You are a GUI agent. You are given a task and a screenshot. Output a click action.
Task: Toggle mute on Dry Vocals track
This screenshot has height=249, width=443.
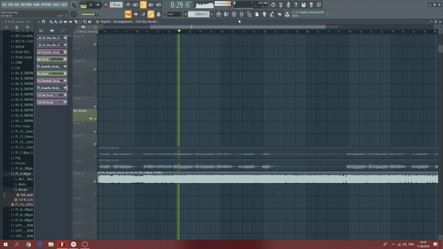click(x=95, y=119)
